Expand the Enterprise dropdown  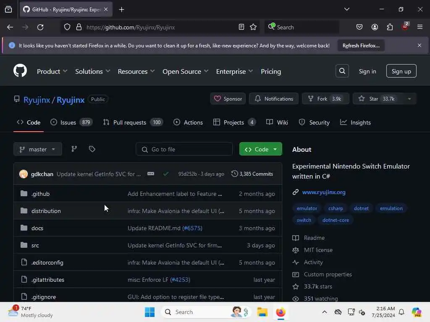click(x=234, y=71)
